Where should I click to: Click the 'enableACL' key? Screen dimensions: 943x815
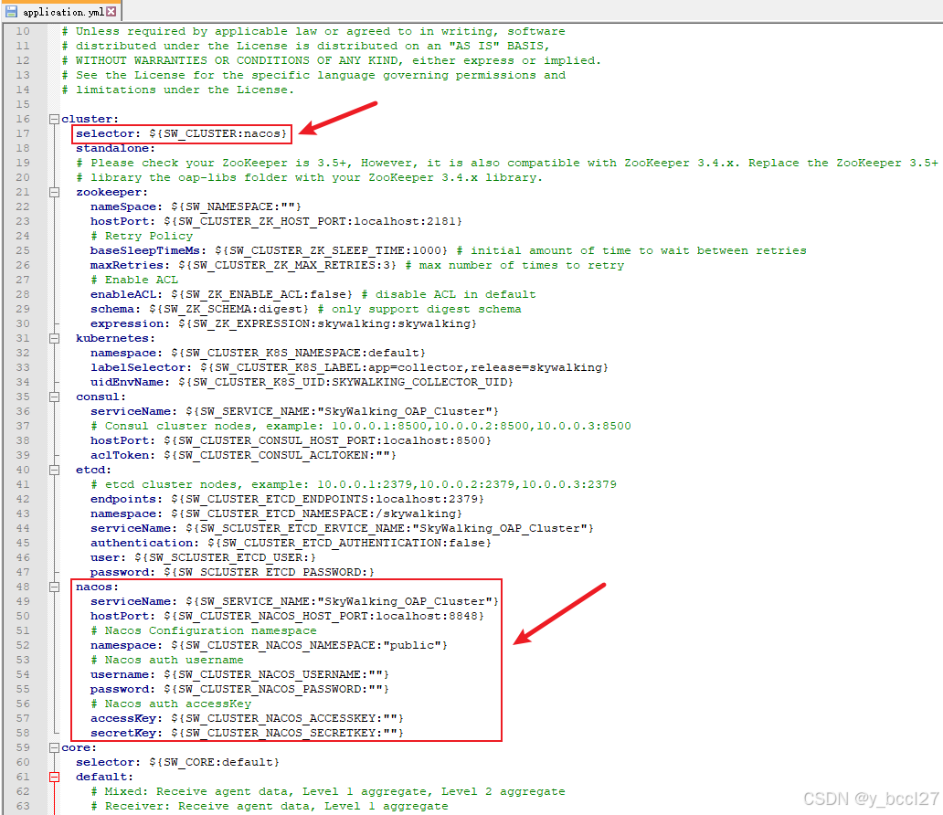pos(122,295)
